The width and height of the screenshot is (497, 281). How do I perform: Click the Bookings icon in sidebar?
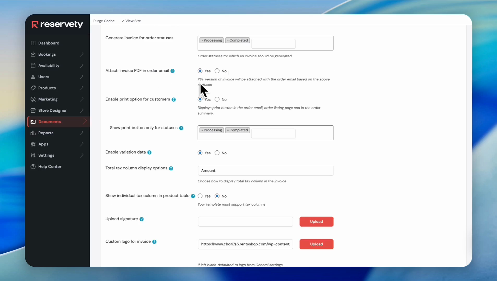[33, 54]
